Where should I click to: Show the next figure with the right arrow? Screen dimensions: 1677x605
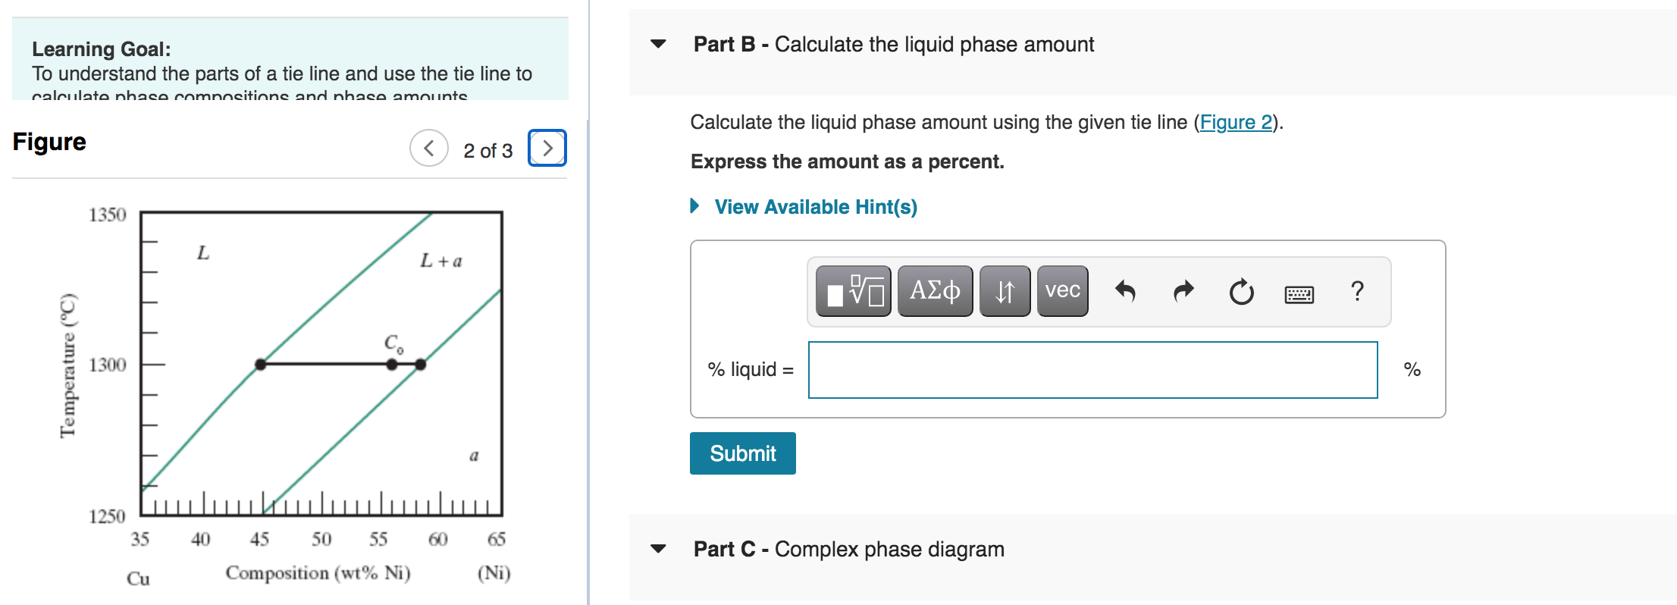pos(547,148)
